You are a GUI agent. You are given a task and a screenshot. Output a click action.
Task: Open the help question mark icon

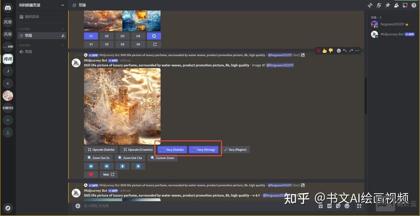click(x=414, y=5)
